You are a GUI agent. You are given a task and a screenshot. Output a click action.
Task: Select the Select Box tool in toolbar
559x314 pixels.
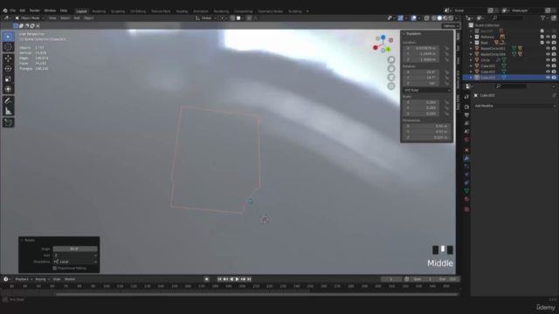[8, 37]
